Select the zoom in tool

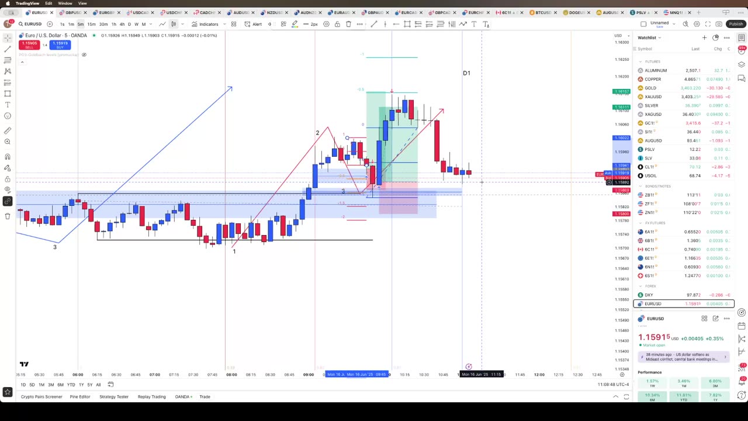[x=8, y=142]
